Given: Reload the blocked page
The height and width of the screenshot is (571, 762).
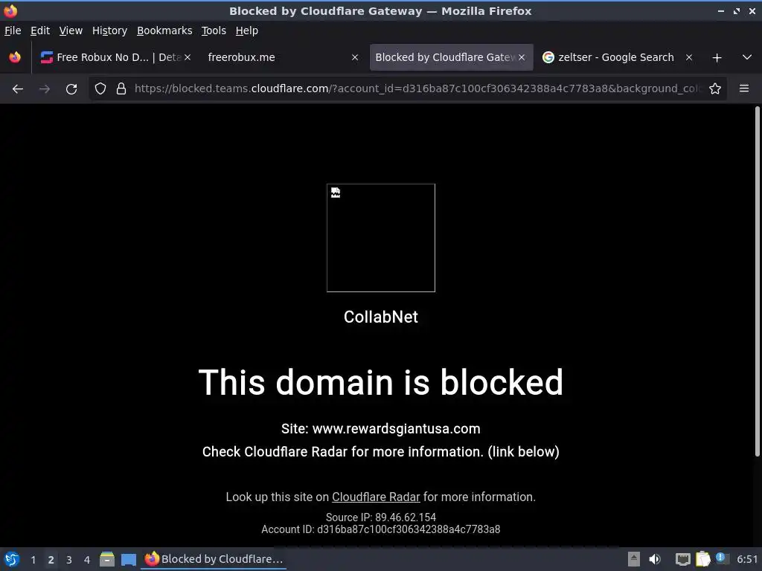Looking at the screenshot, I should tap(71, 89).
